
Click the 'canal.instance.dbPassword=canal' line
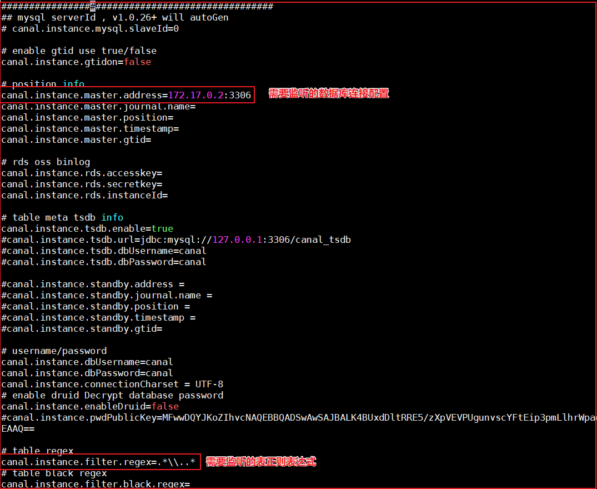(87, 373)
